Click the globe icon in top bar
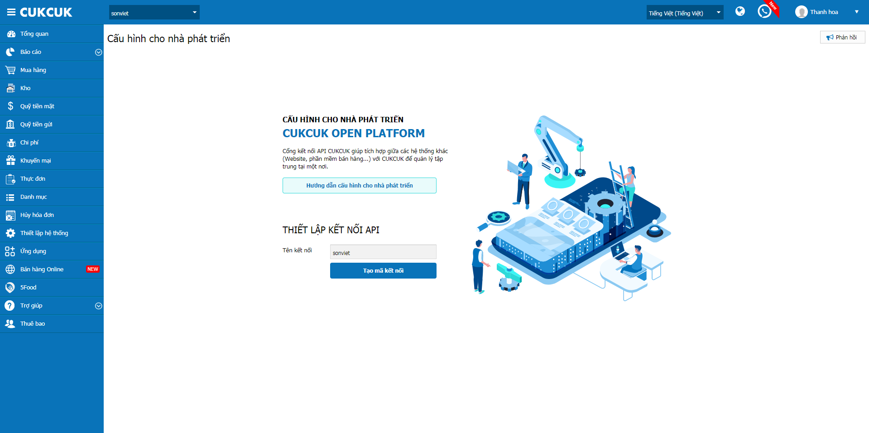Image resolution: width=869 pixels, height=433 pixels. coord(740,11)
